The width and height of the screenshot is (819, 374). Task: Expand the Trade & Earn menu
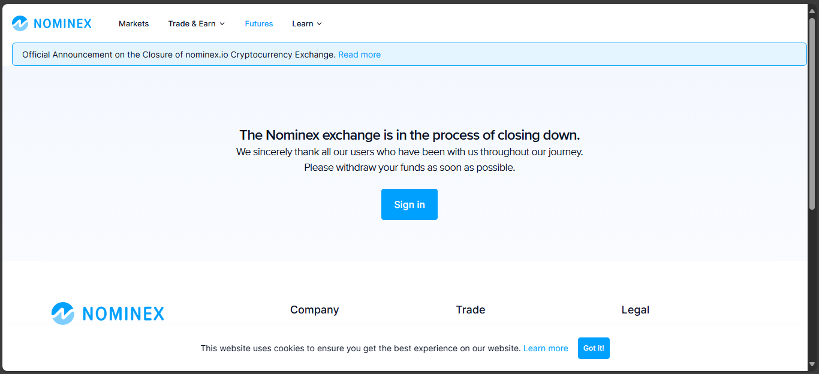tap(192, 24)
